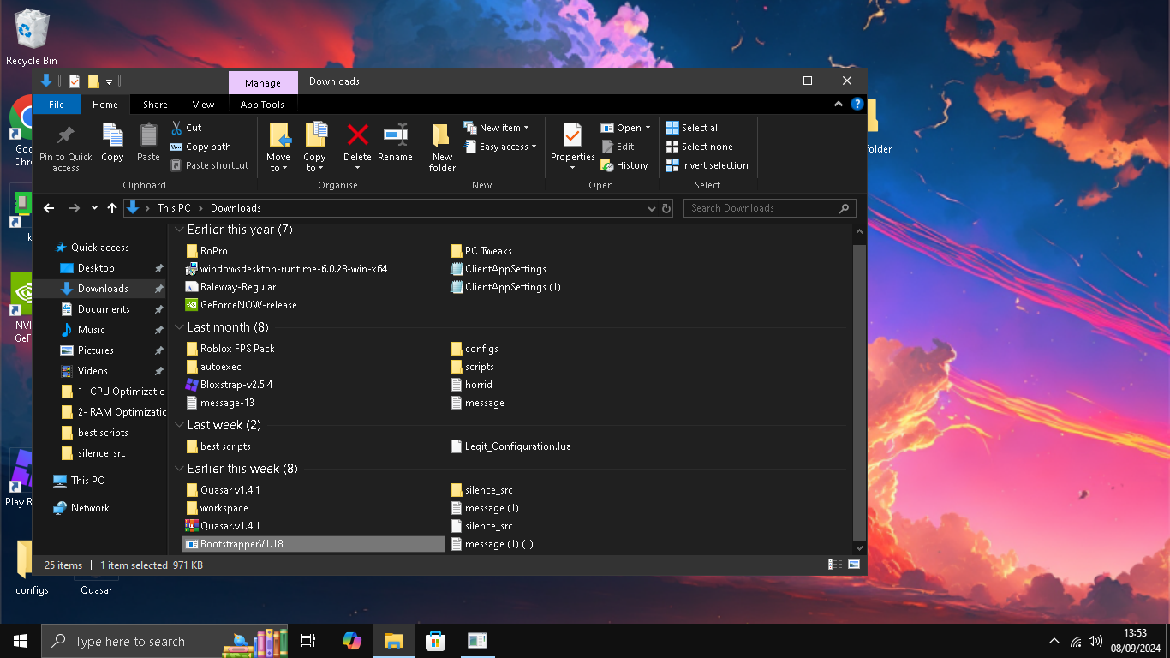Viewport: 1170px width, 658px height.
Task: Click the file list vertical scrollbar
Action: click(859, 386)
